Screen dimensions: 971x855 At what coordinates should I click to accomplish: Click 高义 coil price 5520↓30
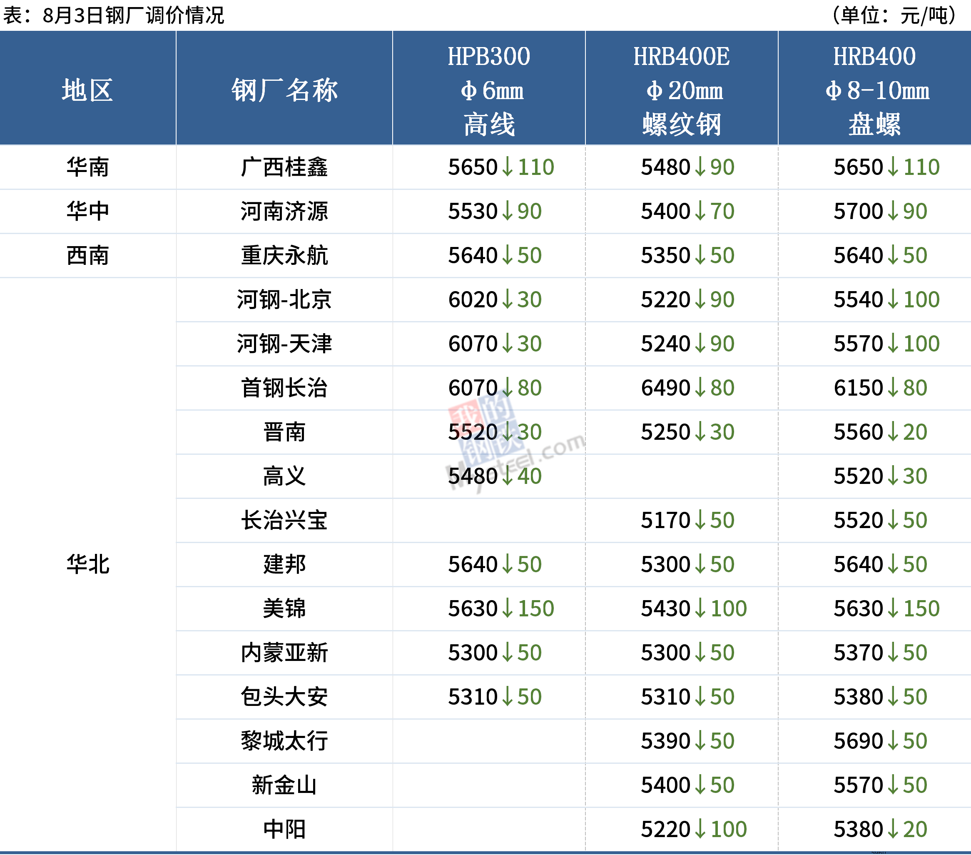(880, 476)
